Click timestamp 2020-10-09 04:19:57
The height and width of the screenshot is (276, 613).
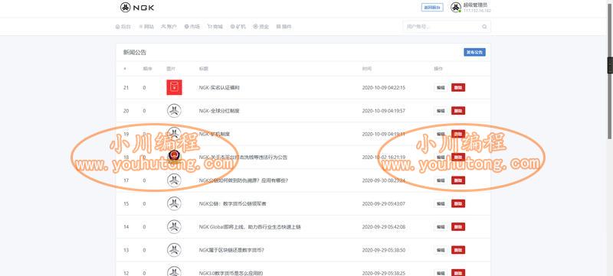[x=384, y=111]
